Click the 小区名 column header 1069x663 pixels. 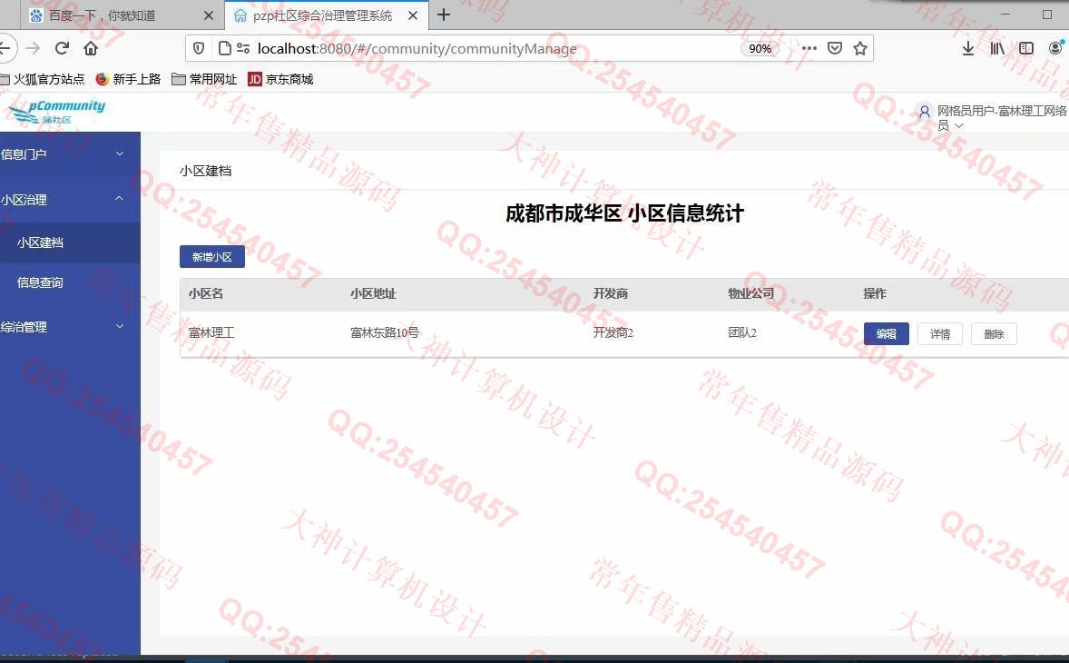pos(206,293)
